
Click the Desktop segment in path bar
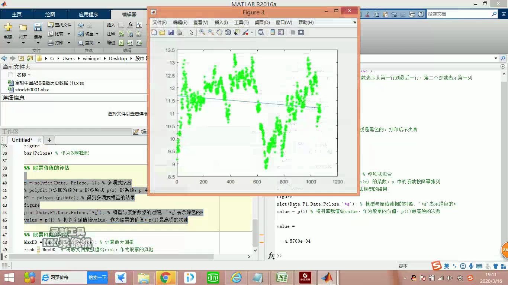pos(118,58)
